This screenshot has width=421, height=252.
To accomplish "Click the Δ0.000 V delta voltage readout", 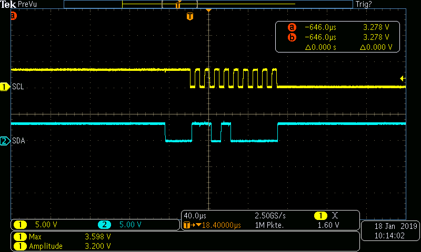I will click(376, 47).
